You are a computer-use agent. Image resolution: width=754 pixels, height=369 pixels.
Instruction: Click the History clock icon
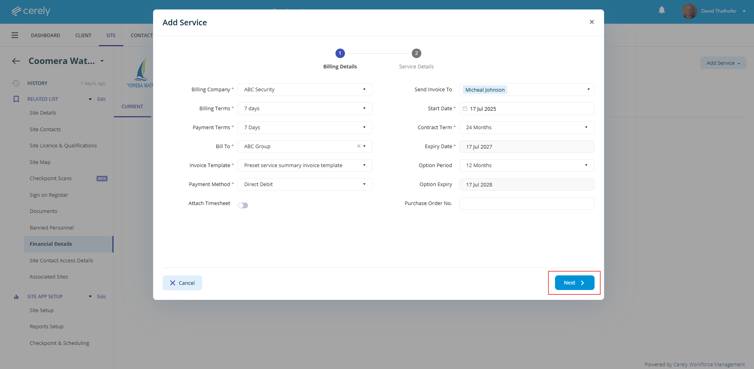click(16, 83)
